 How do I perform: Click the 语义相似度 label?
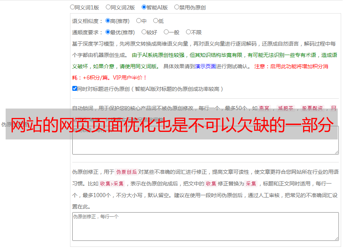(x=87, y=21)
